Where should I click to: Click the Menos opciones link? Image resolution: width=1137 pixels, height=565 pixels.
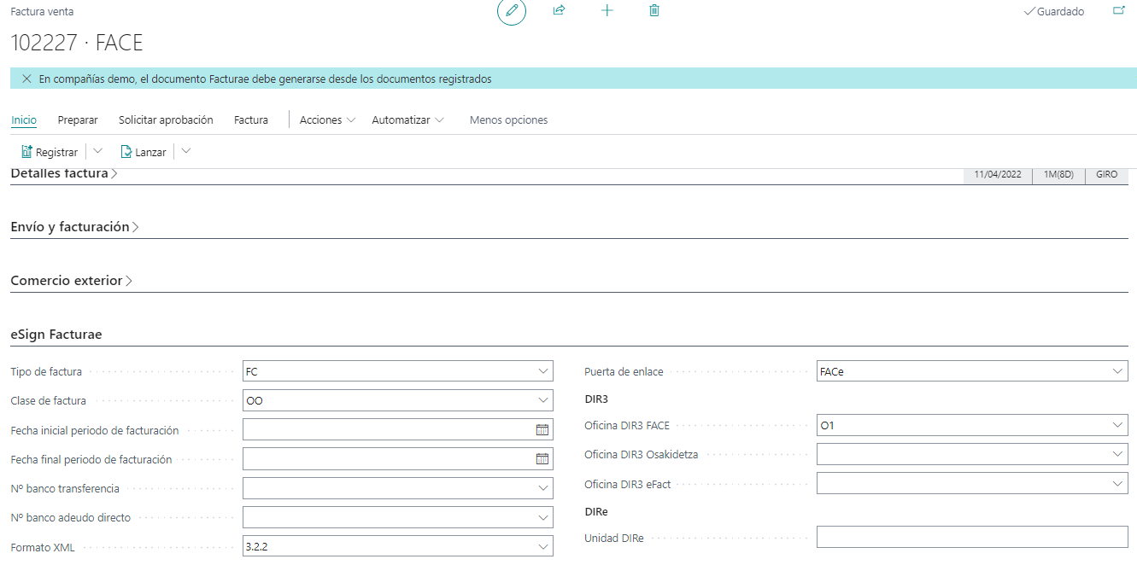tap(507, 119)
